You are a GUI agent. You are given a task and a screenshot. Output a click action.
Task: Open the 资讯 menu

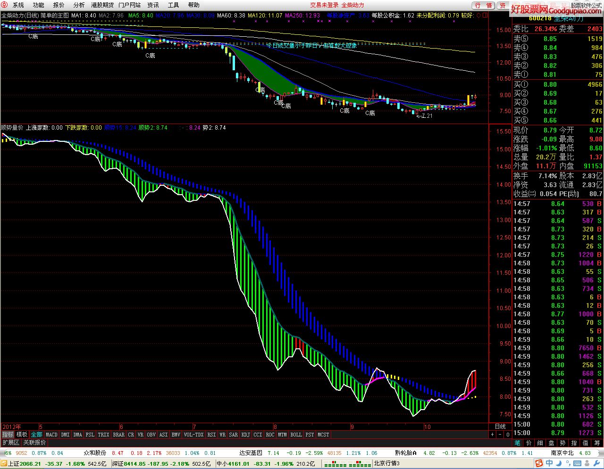(x=153, y=5)
